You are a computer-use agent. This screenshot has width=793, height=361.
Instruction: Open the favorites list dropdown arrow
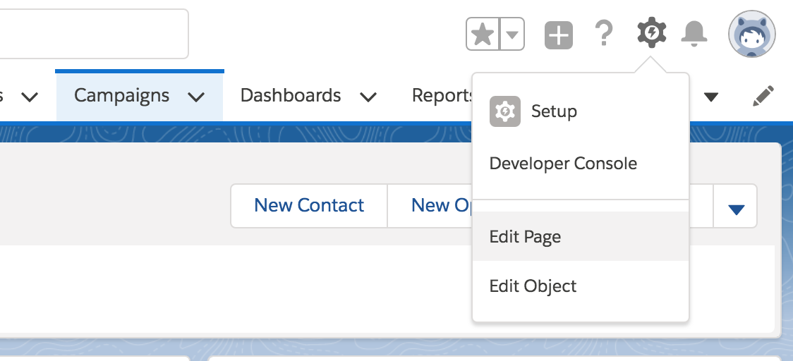pyautogui.click(x=513, y=35)
